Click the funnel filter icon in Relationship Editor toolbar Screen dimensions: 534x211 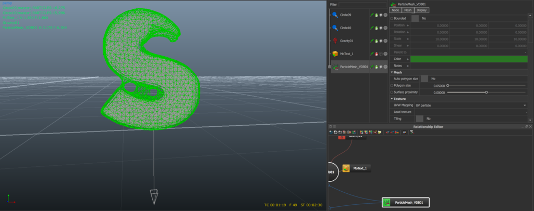click(x=412, y=132)
